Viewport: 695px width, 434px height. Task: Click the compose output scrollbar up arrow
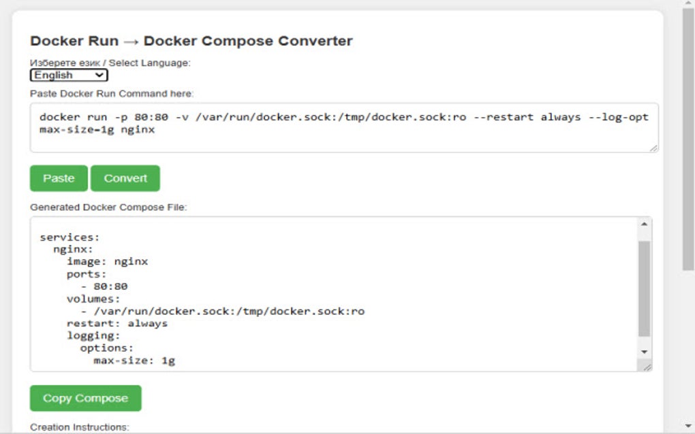(x=644, y=223)
